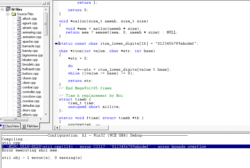The image size is (250, 168).
Task: Click the Source Files folder icon
Action: [x=13, y=14]
